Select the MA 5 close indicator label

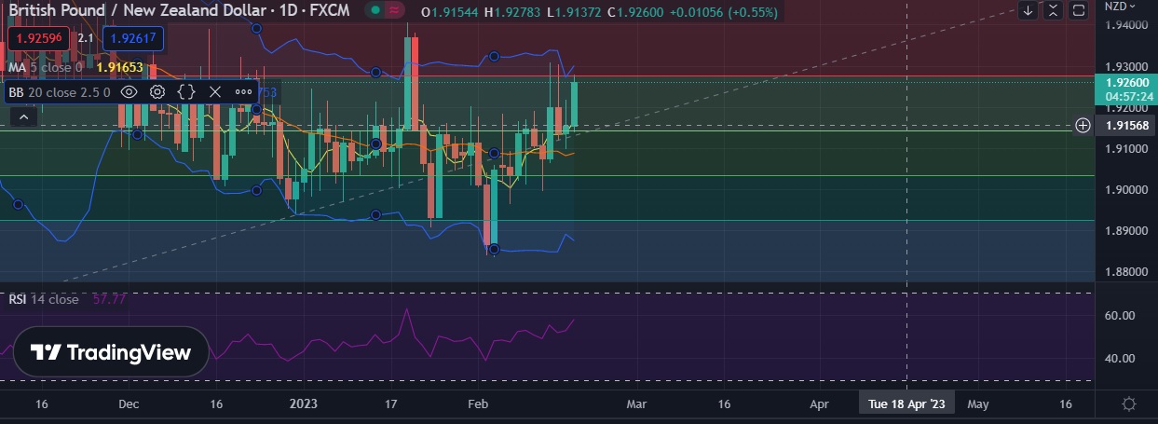pos(45,67)
